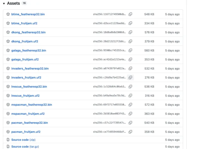Click package icon beside dkong_fruitjam.uf2
This screenshot has height=149, width=198.
(x=8, y=41)
